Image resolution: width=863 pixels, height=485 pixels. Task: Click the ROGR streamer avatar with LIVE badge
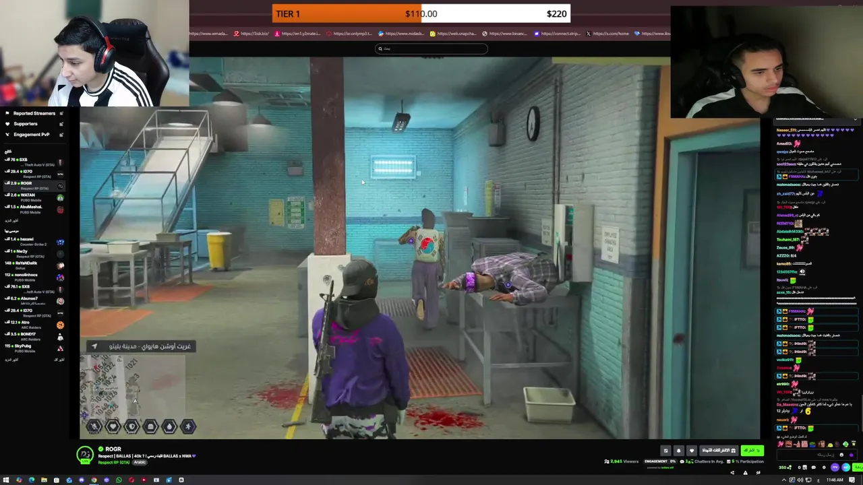coord(85,455)
